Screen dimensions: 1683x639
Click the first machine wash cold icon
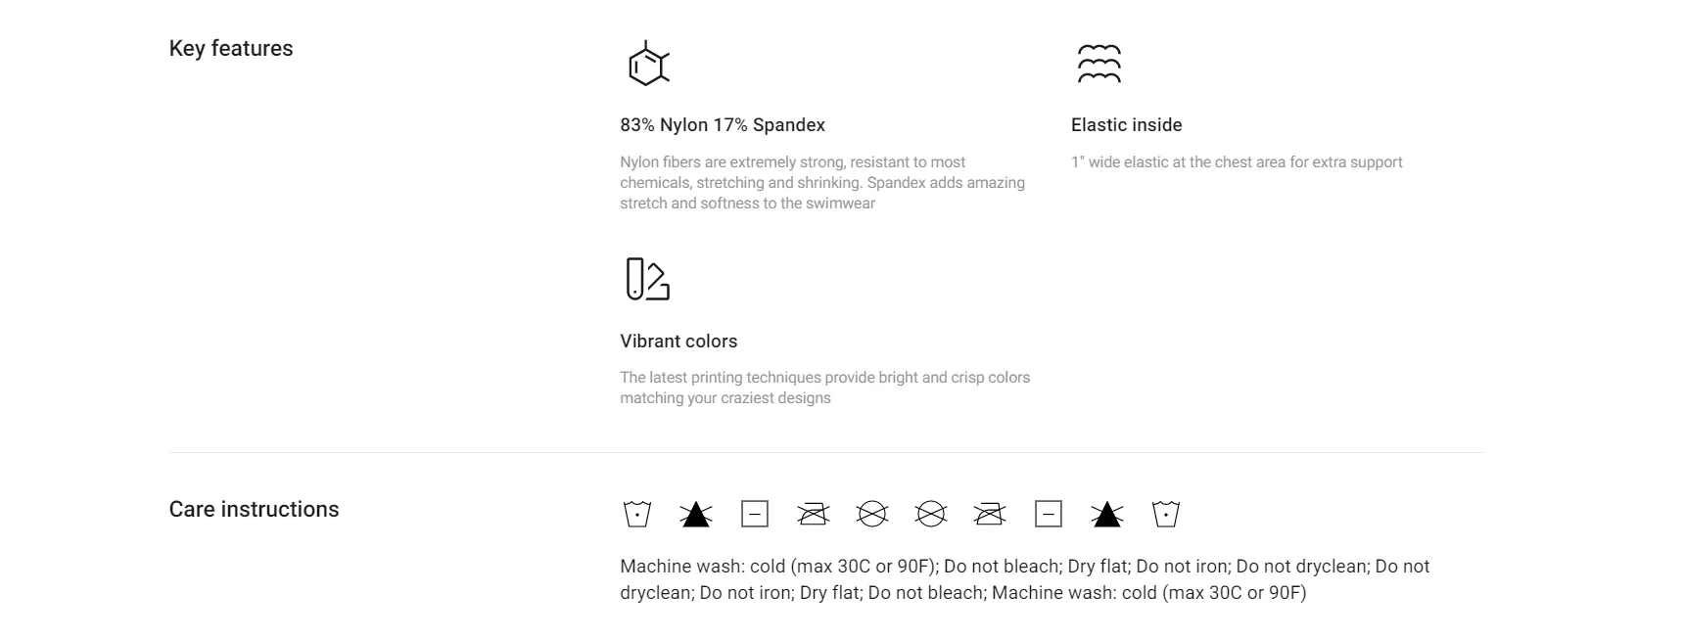637,514
